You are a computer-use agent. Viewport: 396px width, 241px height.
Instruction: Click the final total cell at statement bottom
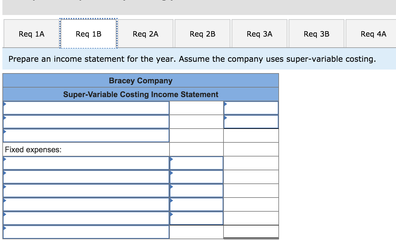click(251, 231)
